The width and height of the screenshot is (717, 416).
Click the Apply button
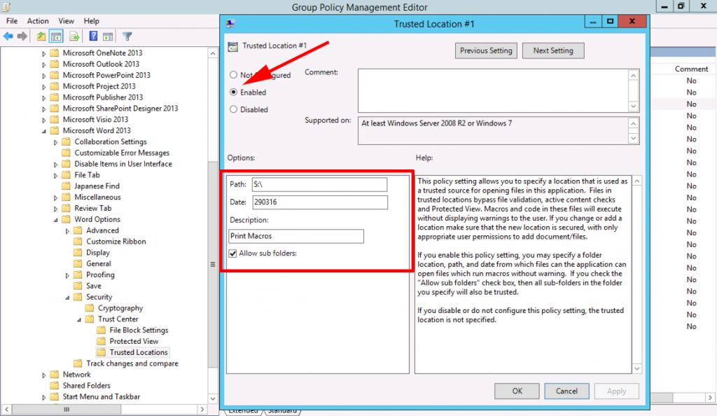(x=616, y=391)
